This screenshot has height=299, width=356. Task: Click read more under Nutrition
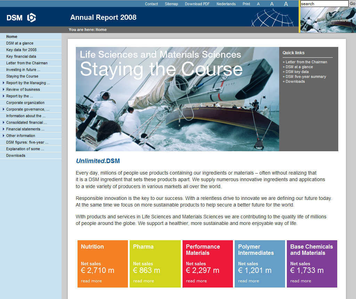91,281
